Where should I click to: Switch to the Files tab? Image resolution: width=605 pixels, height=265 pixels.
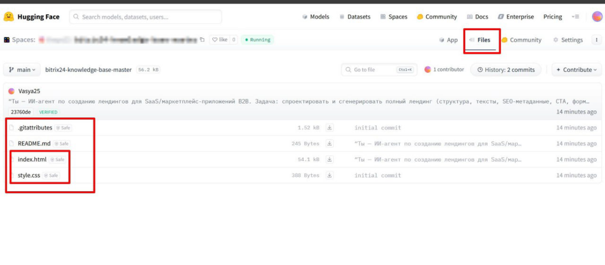(x=480, y=40)
